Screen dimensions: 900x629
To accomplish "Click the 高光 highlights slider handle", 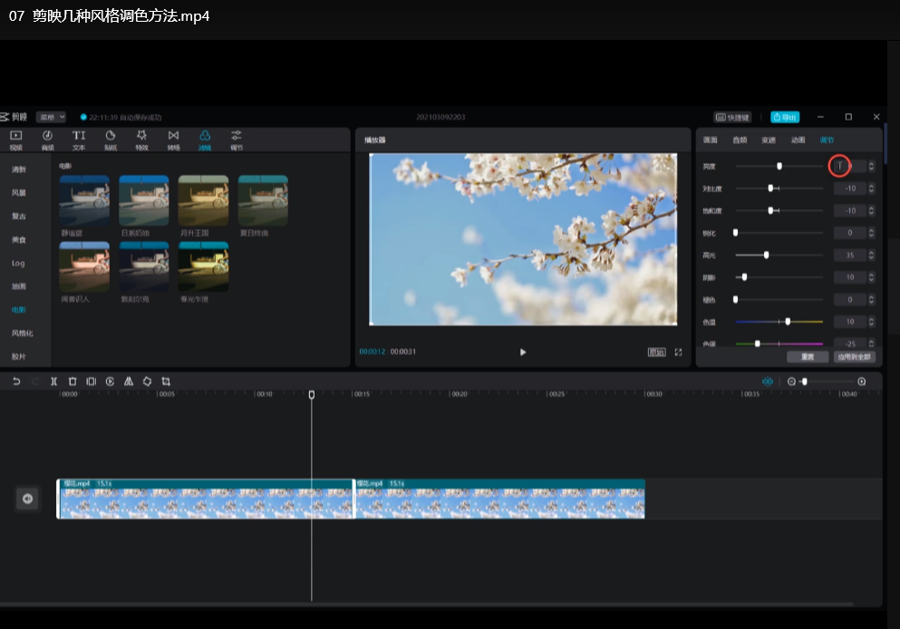I will [x=766, y=255].
